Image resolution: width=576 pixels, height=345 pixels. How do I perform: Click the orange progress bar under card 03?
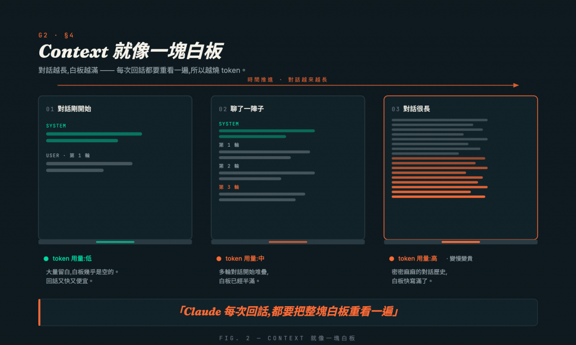tap(461, 242)
